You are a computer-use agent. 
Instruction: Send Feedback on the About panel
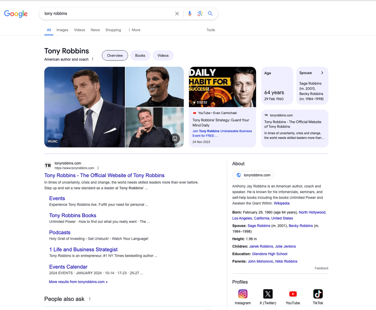point(321,268)
